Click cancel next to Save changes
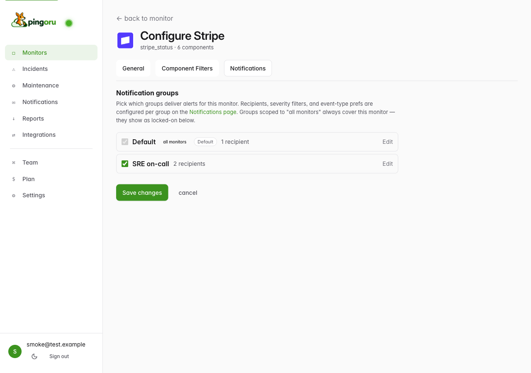 (188, 193)
